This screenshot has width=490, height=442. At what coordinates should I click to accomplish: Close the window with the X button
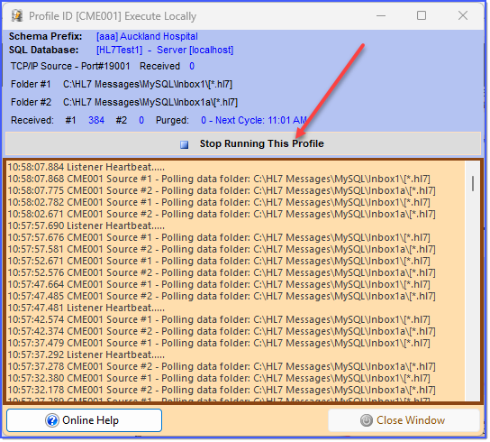pyautogui.click(x=463, y=15)
